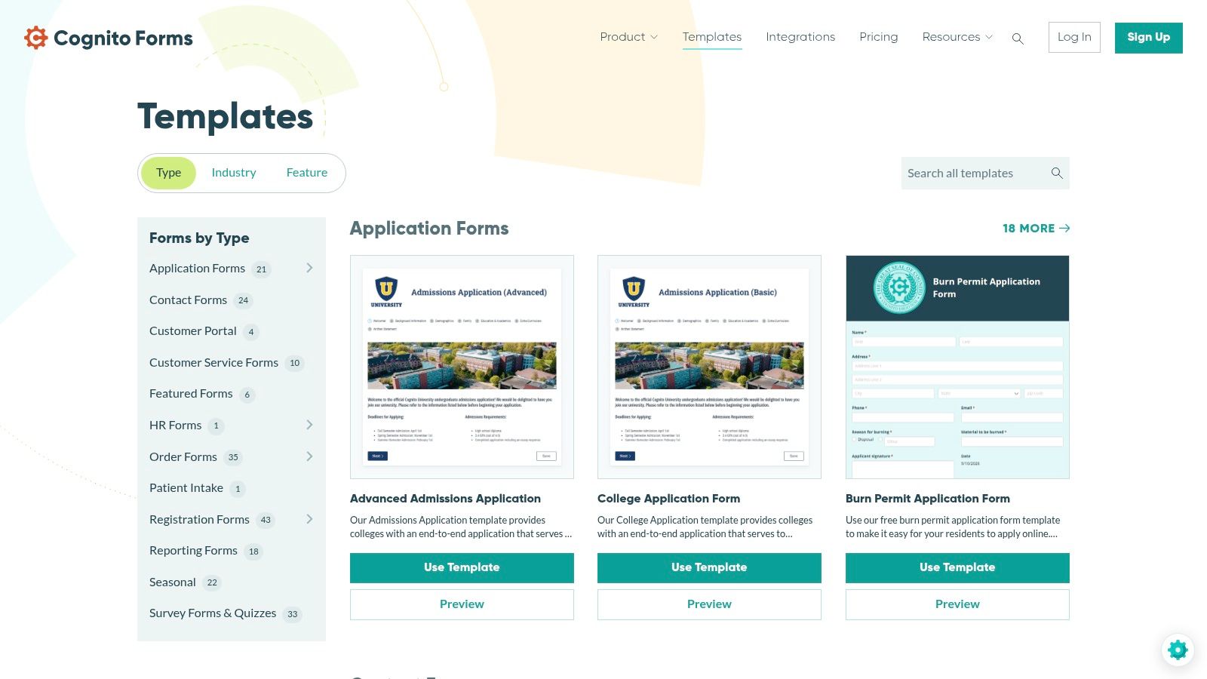The width and height of the screenshot is (1207, 679).
Task: Open the Pricing nav item
Action: [879, 37]
